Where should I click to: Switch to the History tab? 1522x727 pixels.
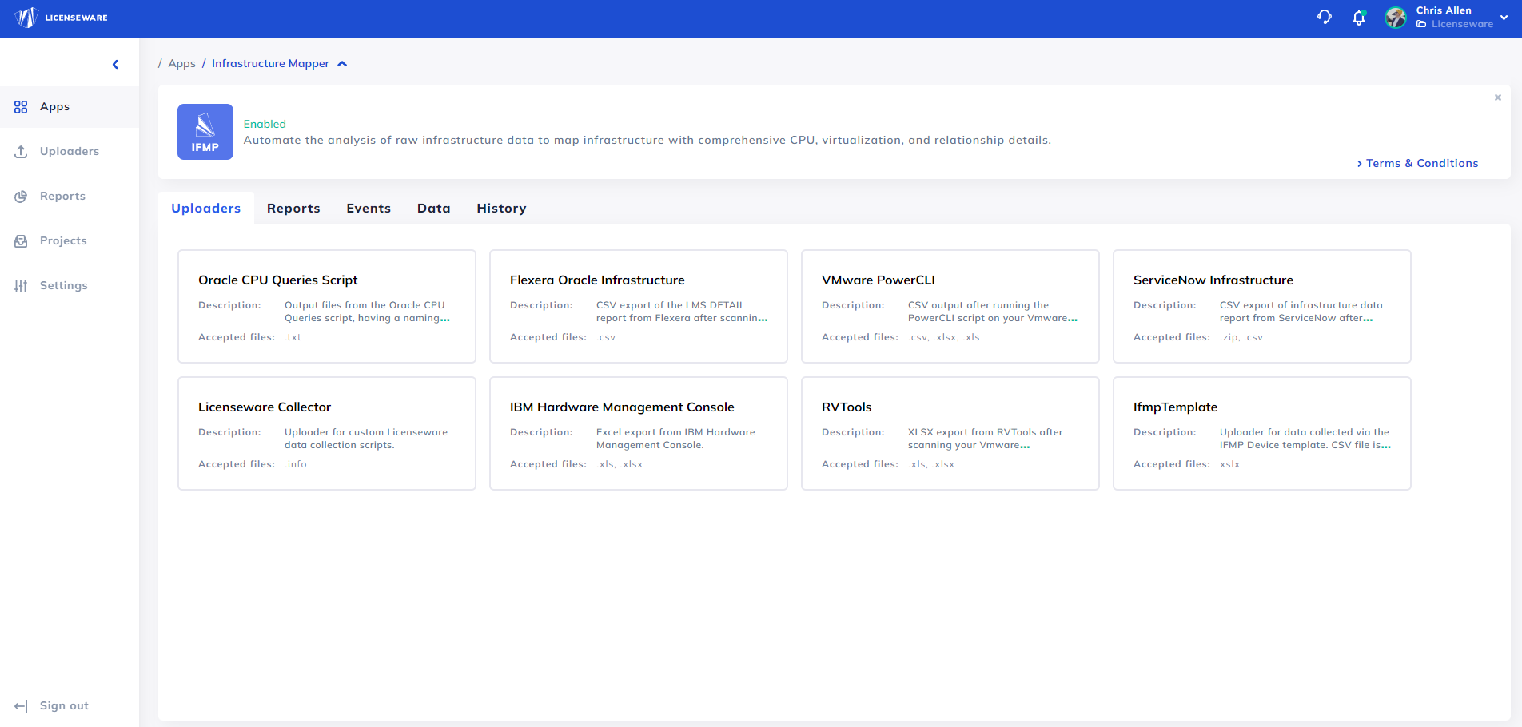[x=501, y=208]
